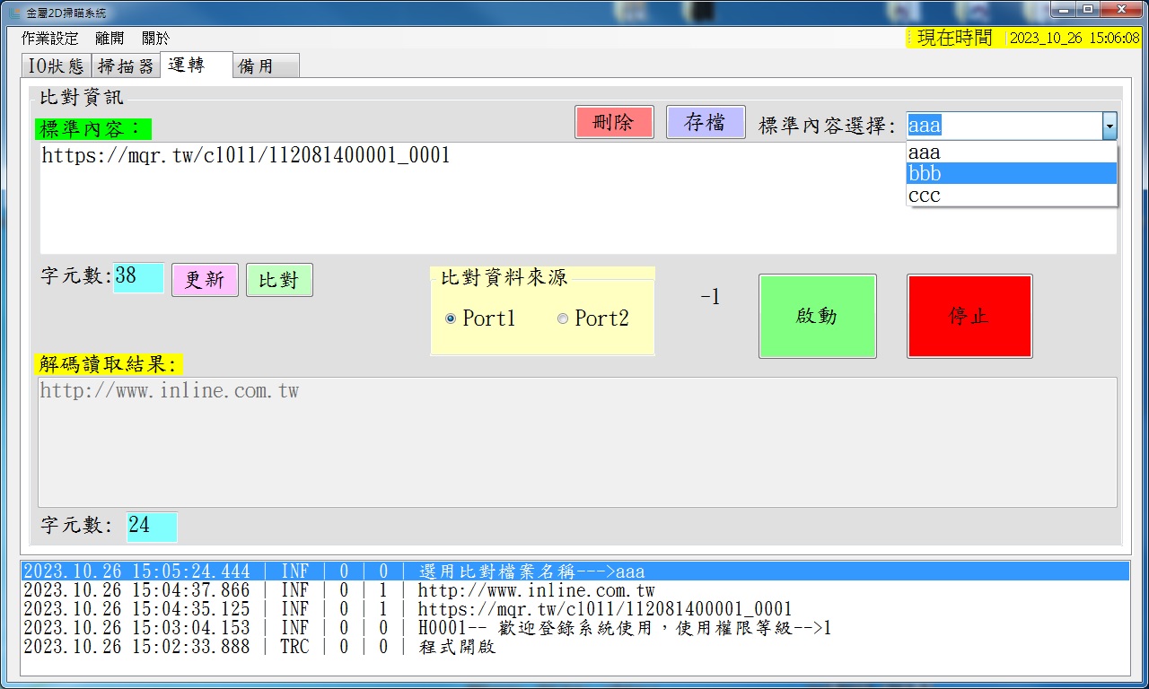Maximize the 金屬2D掃瞄系統 window

point(1089,10)
